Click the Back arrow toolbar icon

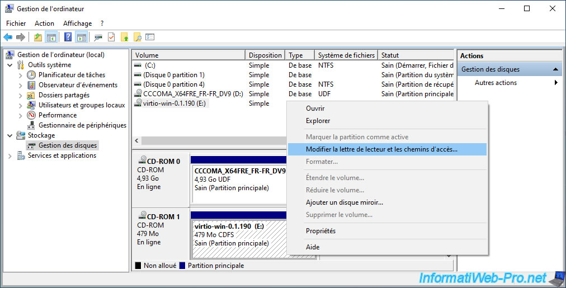pyautogui.click(x=8, y=37)
